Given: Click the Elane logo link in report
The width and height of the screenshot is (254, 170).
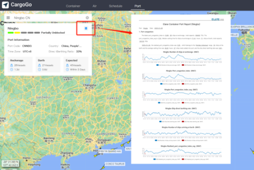Looking at the screenshot, I should coord(217,19).
